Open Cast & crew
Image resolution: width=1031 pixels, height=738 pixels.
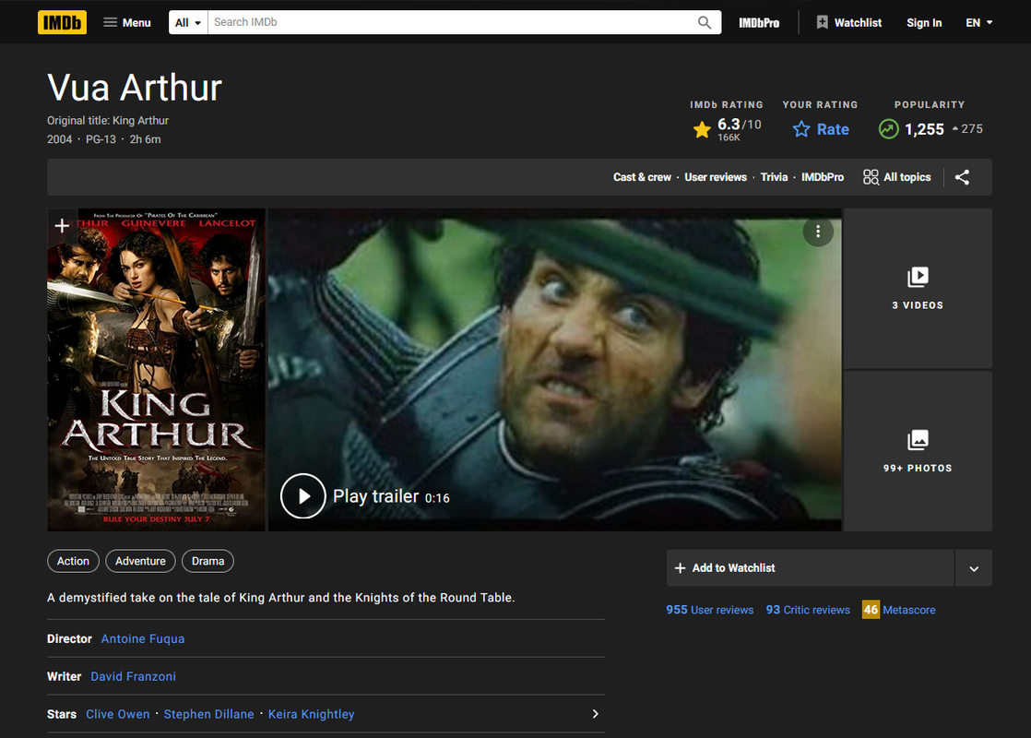pyautogui.click(x=642, y=177)
